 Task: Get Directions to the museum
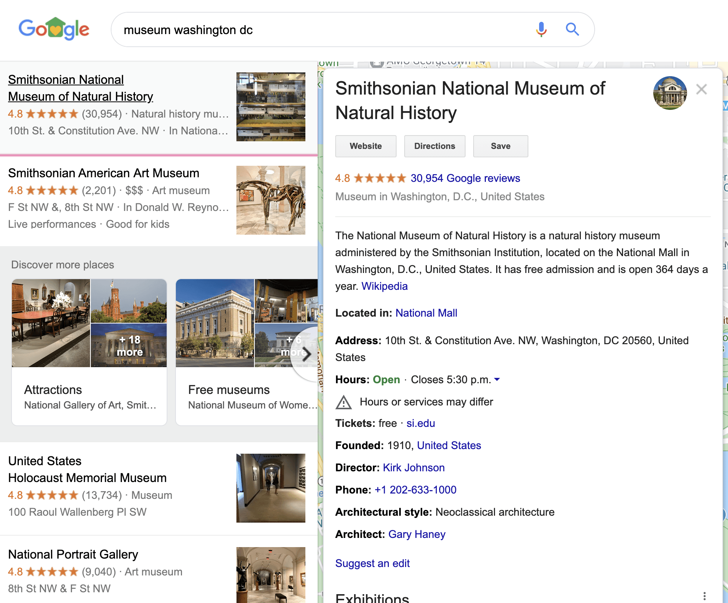tap(435, 146)
